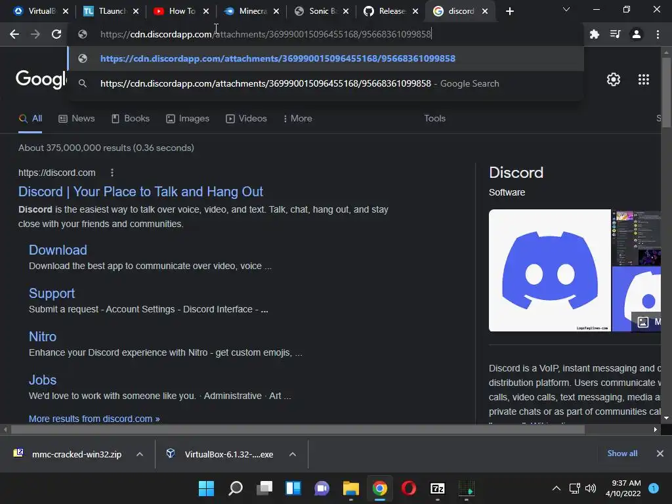Show all downloads

622,453
